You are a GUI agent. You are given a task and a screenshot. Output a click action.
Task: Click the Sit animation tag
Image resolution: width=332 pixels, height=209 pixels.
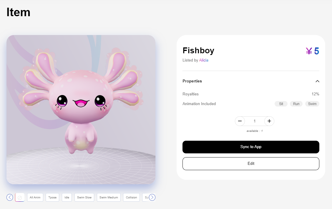pyautogui.click(x=281, y=104)
